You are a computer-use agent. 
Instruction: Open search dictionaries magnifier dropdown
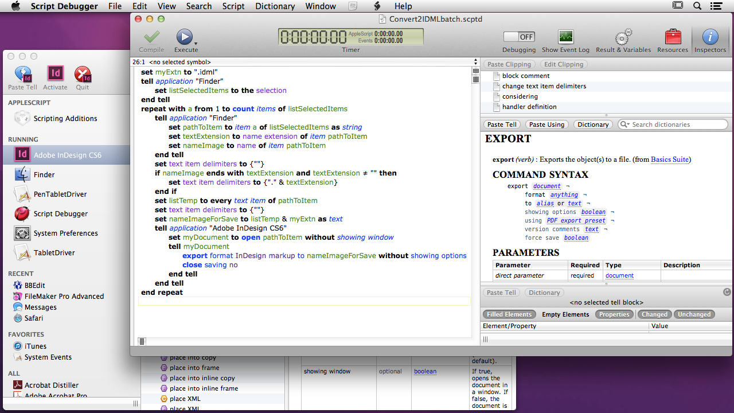tap(626, 124)
